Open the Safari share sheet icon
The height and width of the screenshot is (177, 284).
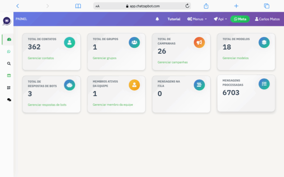pos(206,6)
